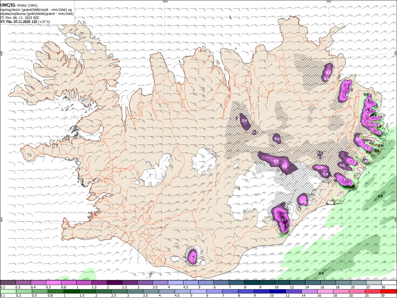Click the 'VT: Fös. 07.11.2025 13Z' valid time
The image size is (397, 298).
(x=19, y=22)
